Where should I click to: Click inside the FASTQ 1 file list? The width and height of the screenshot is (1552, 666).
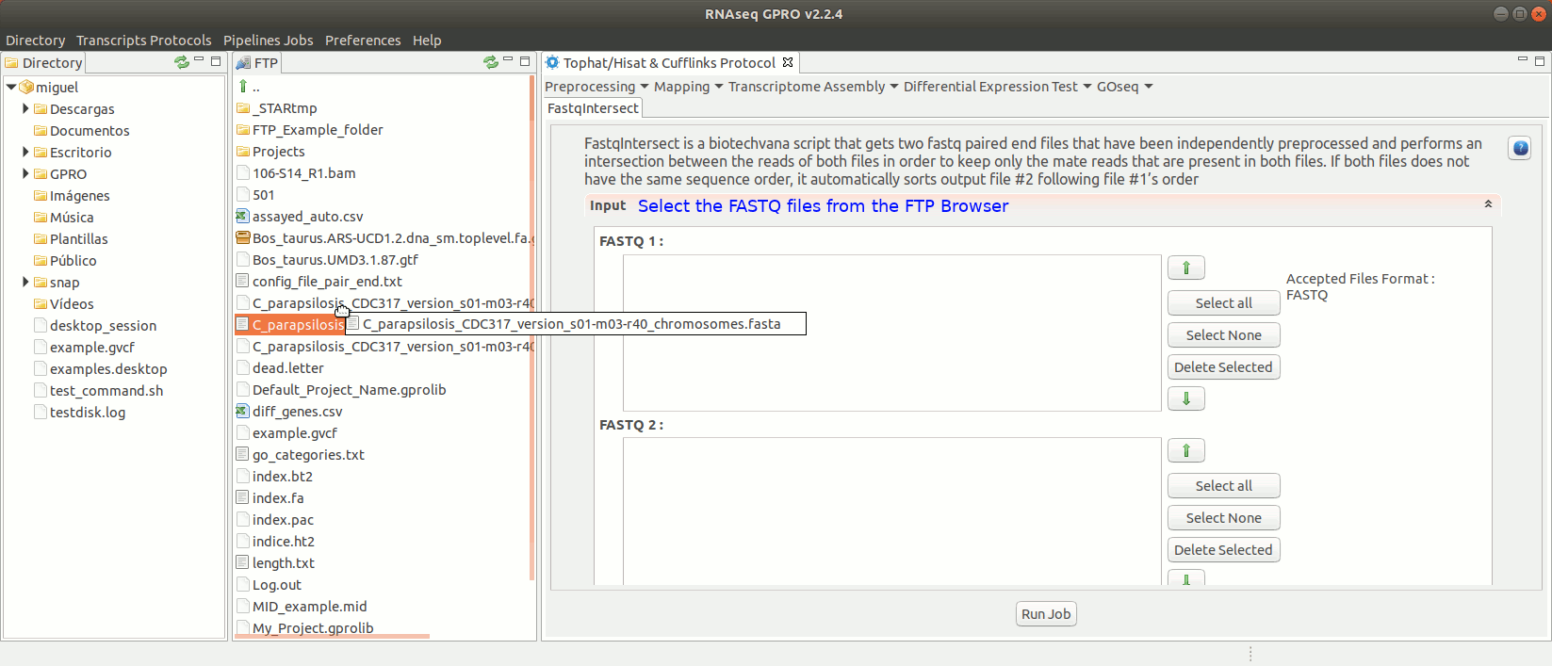[x=890, y=333]
